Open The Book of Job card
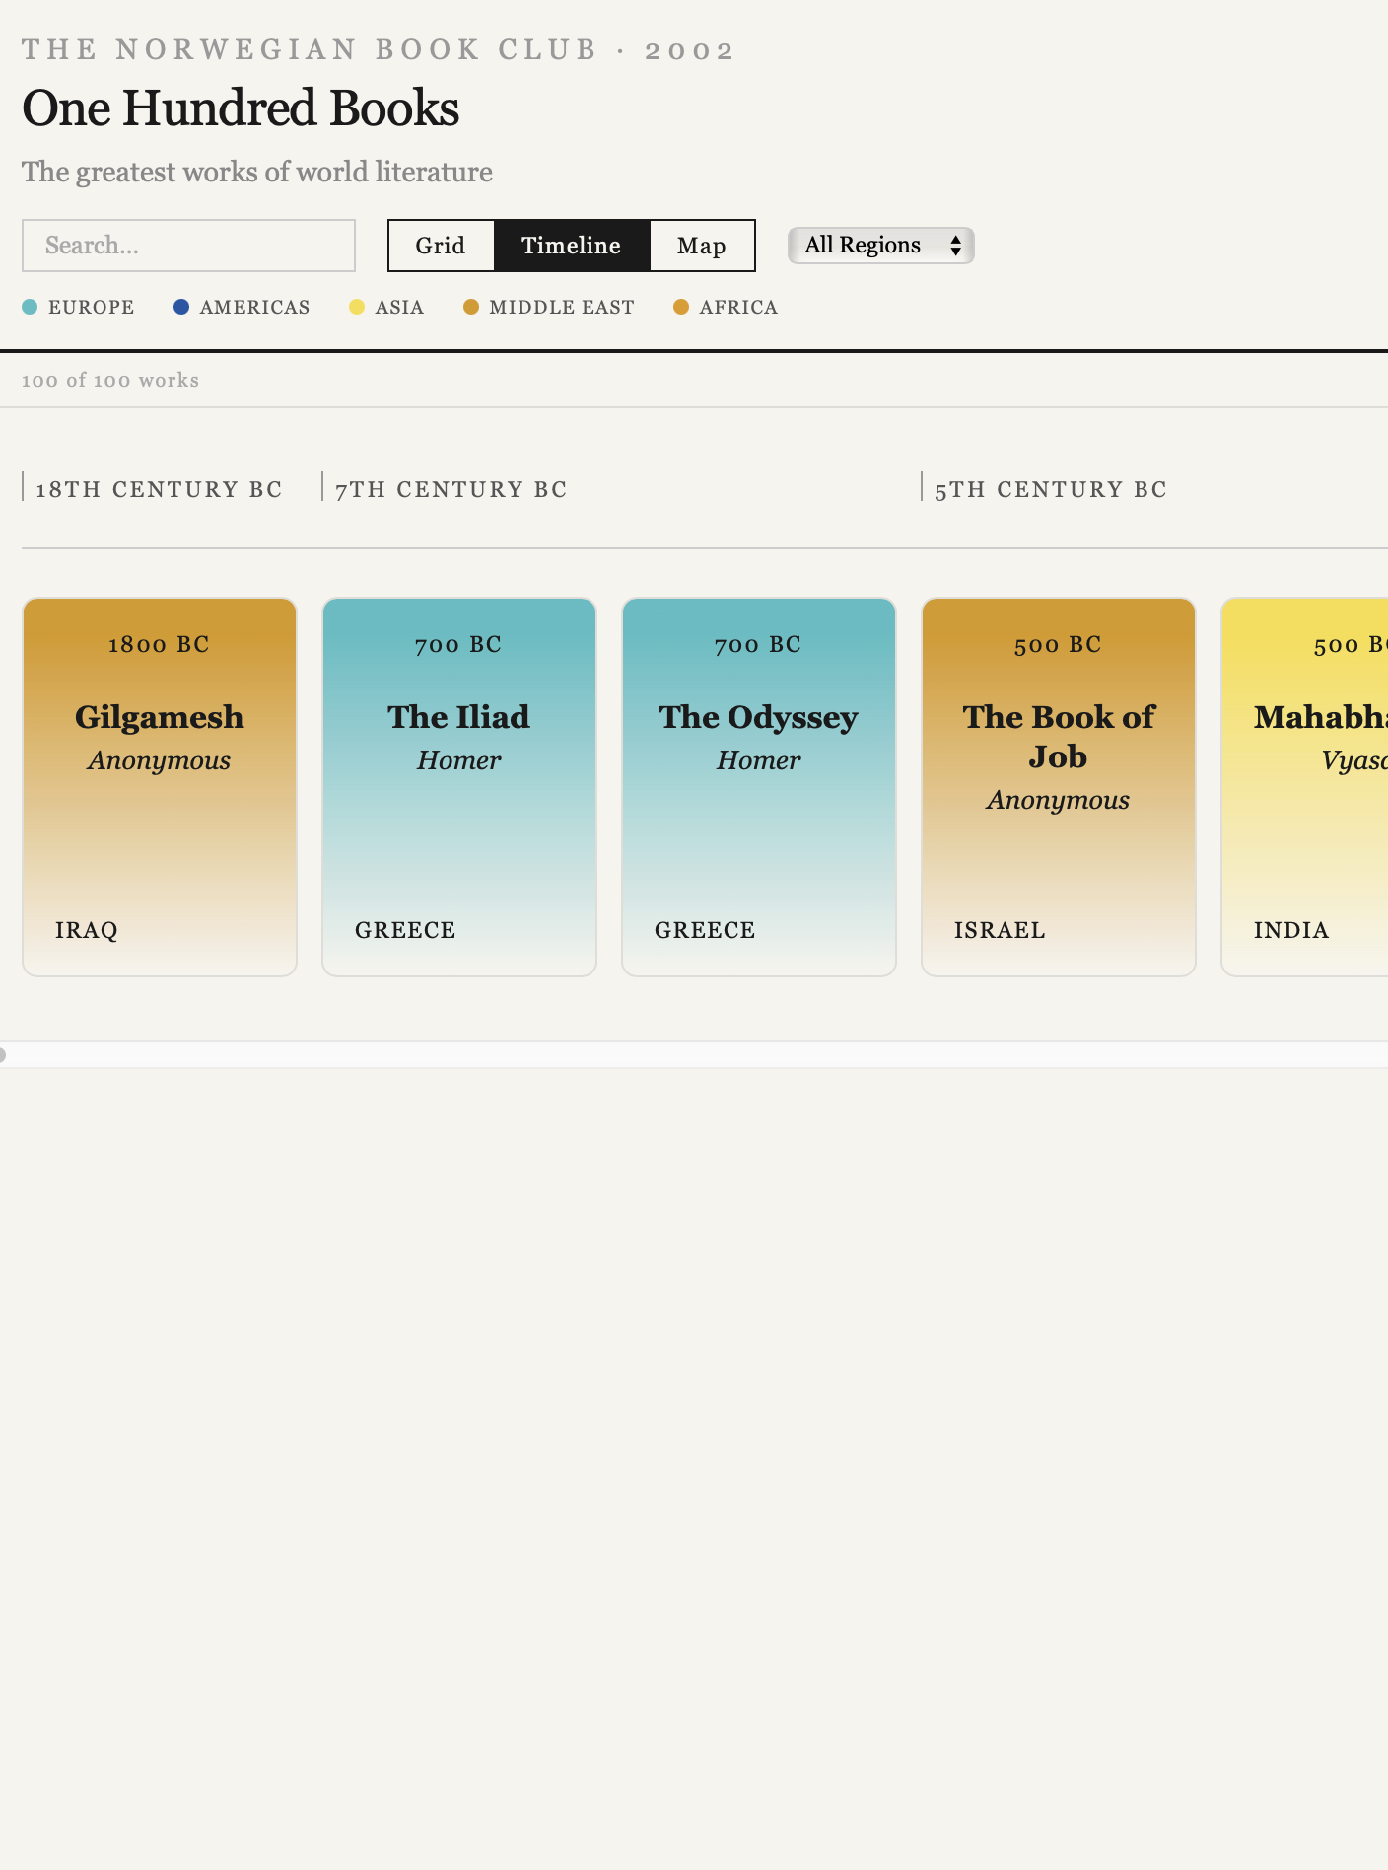 point(1059,787)
